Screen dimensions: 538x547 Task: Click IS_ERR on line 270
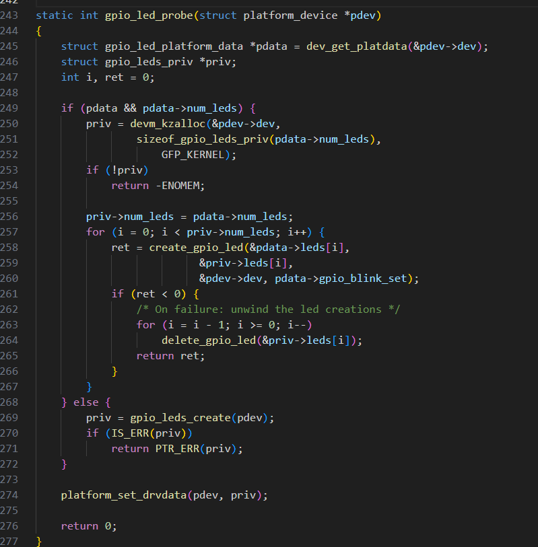(x=130, y=433)
